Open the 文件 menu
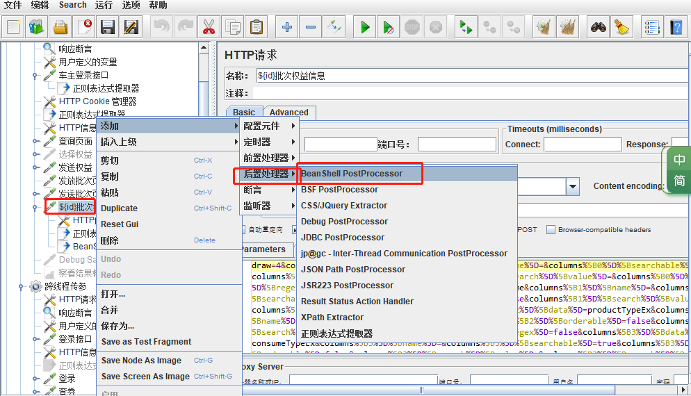This screenshot has height=396, width=691. point(13,6)
